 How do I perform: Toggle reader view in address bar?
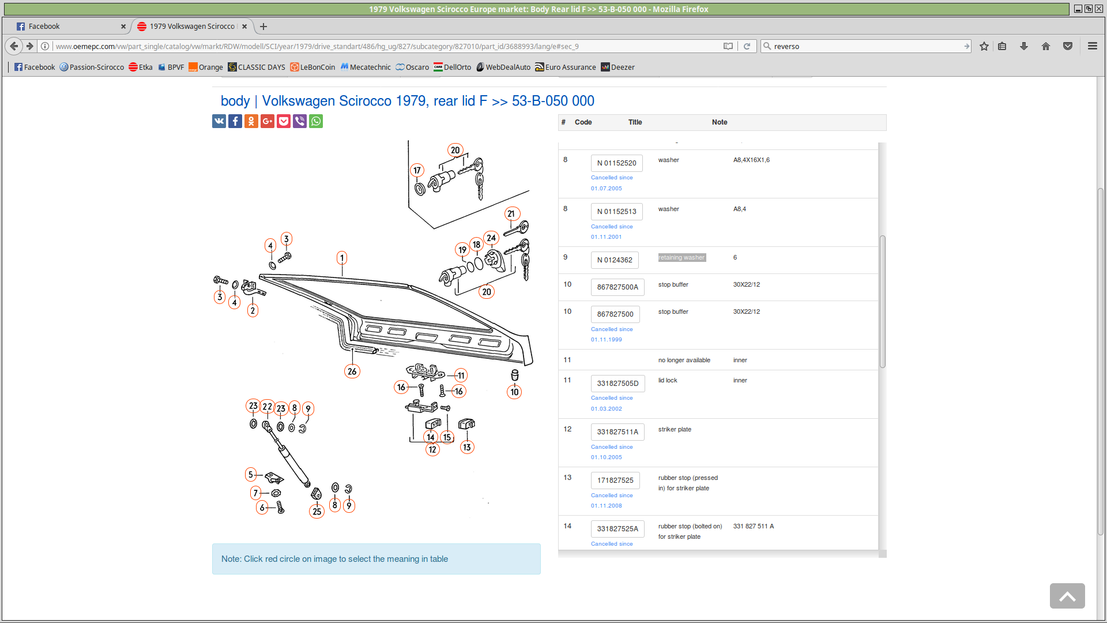[728, 46]
